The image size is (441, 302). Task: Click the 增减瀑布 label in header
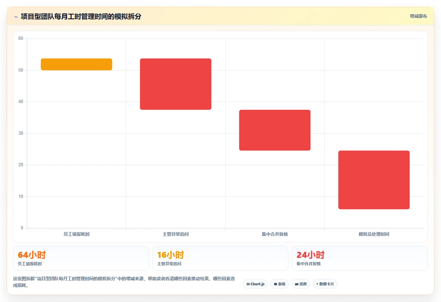[419, 16]
